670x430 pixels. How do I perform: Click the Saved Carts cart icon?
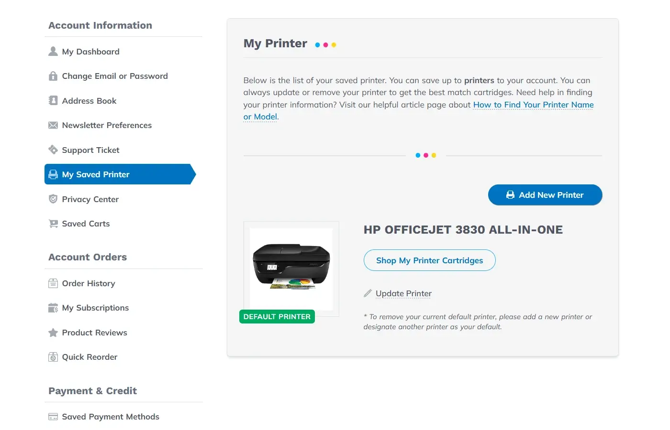coord(53,224)
